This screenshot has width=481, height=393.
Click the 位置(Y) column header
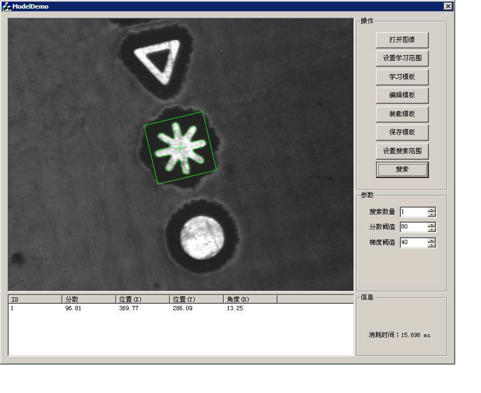(196, 299)
